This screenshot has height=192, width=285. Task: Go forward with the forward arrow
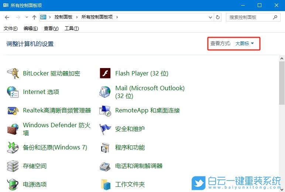[18, 17]
